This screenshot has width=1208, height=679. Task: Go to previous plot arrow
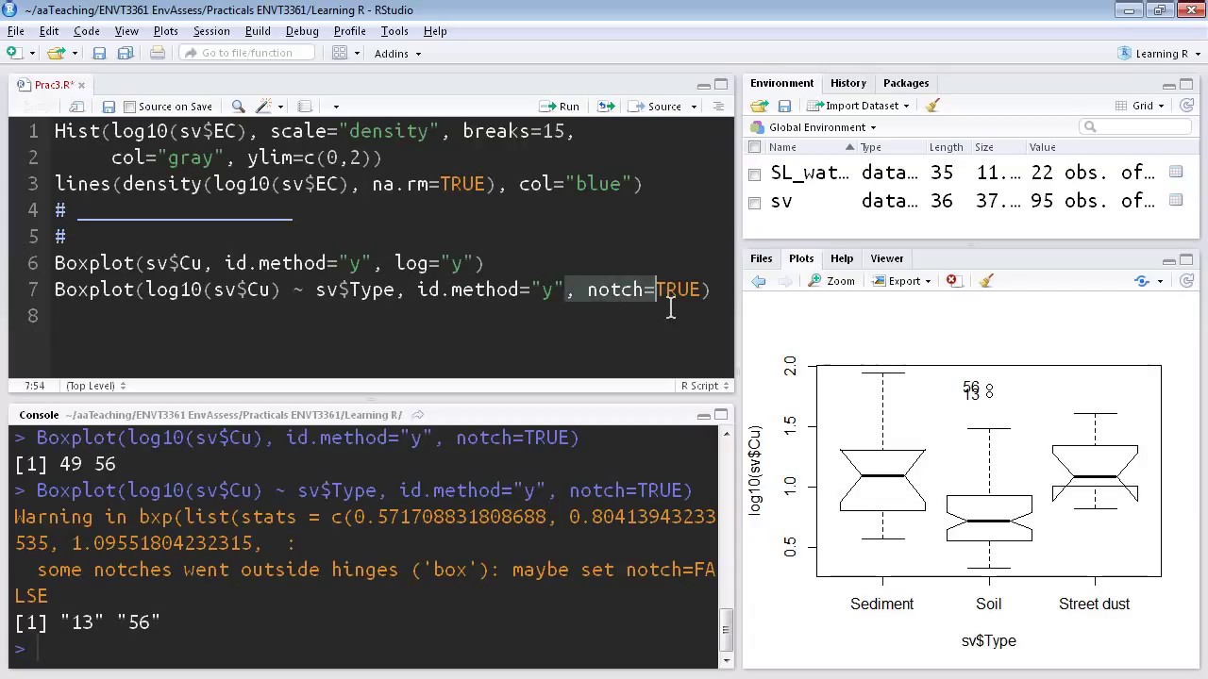[759, 281]
